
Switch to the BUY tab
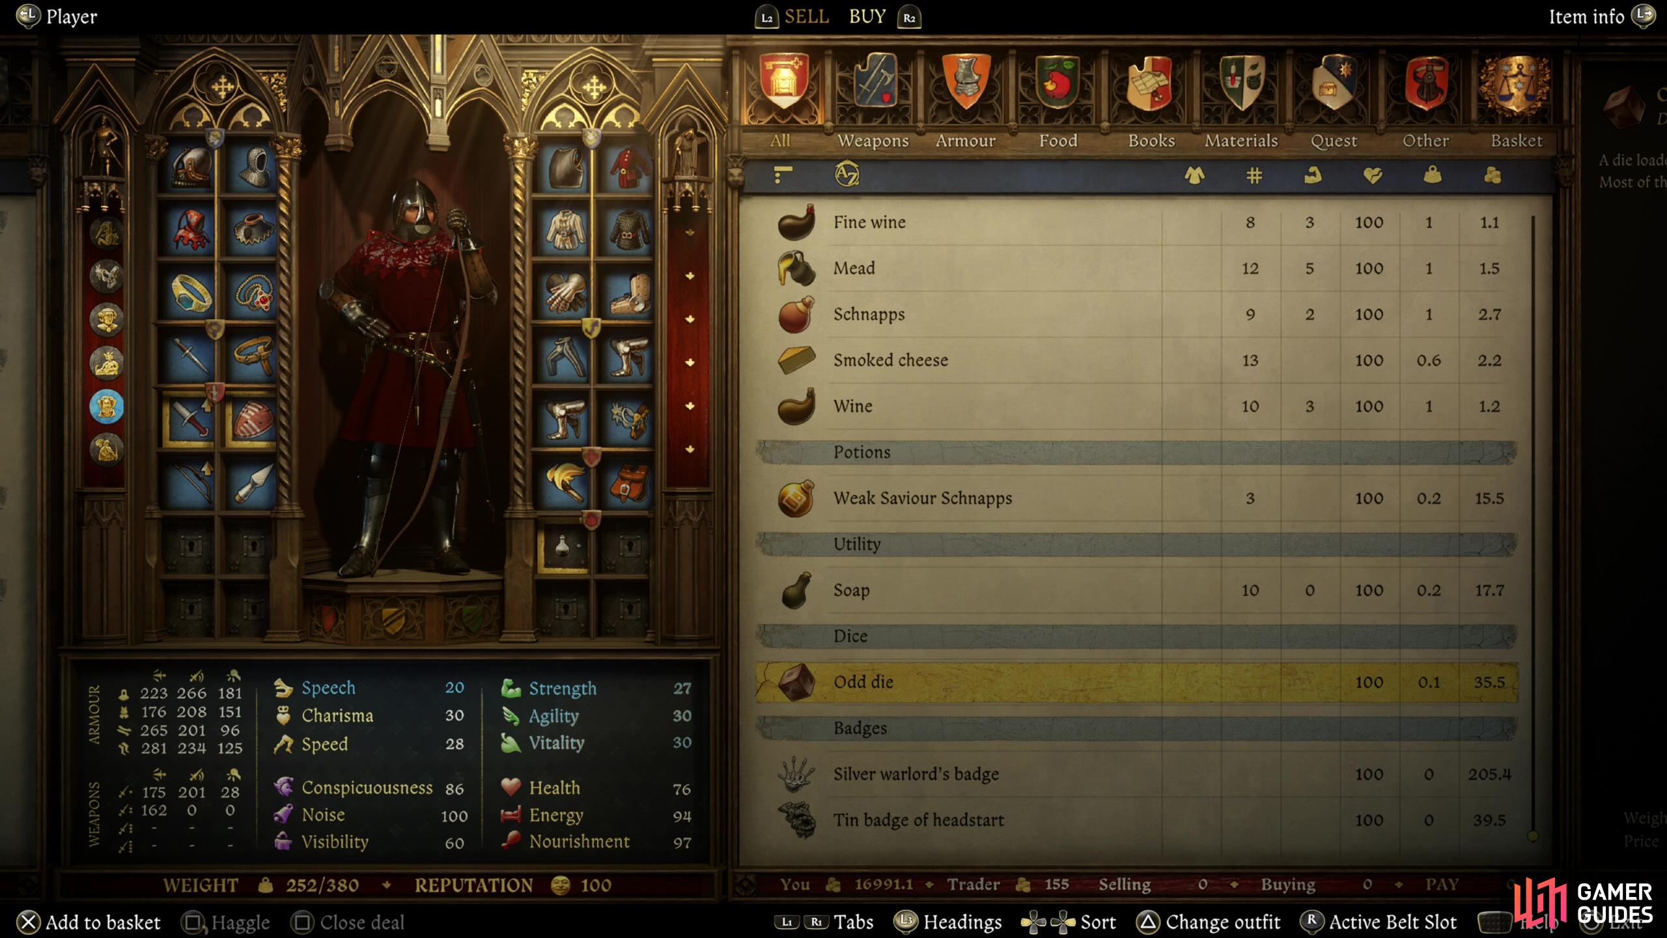(867, 16)
